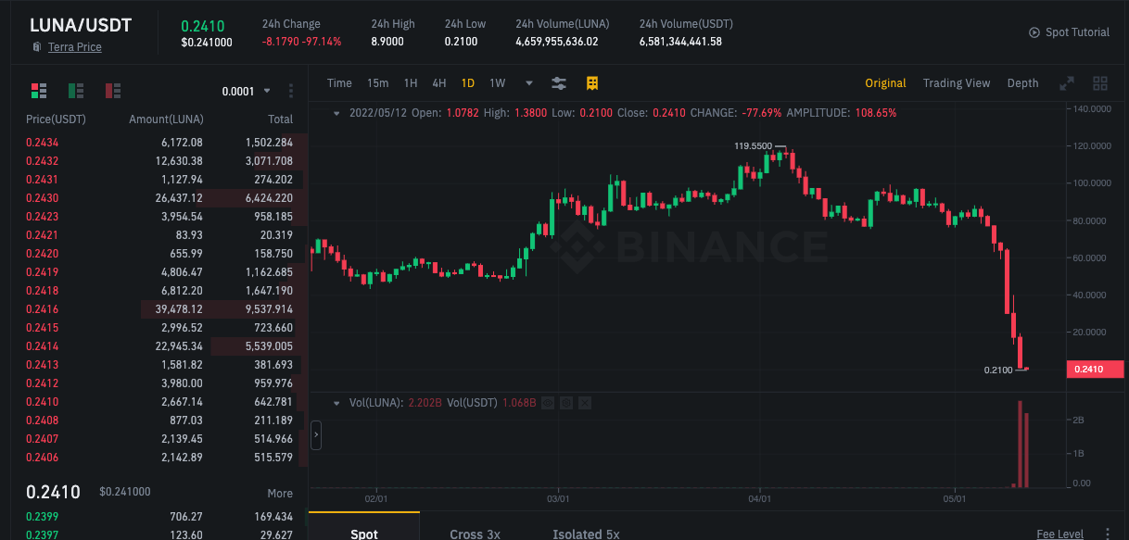Open Cross 3x margin tab
The image size is (1129, 540).
[x=475, y=534]
